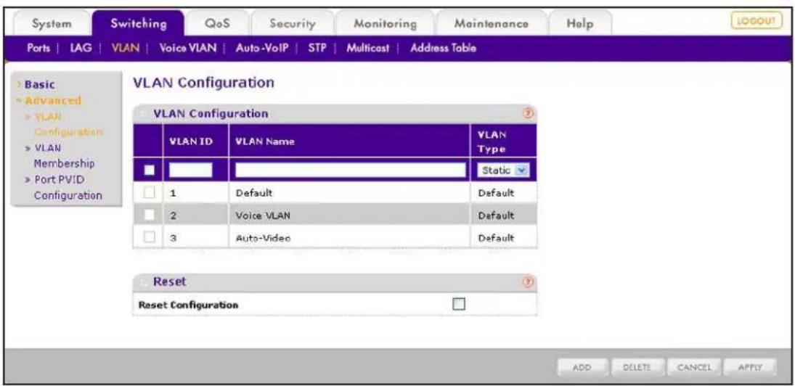
Task: Select checkbox for Auto-Video row
Action: click(x=149, y=237)
